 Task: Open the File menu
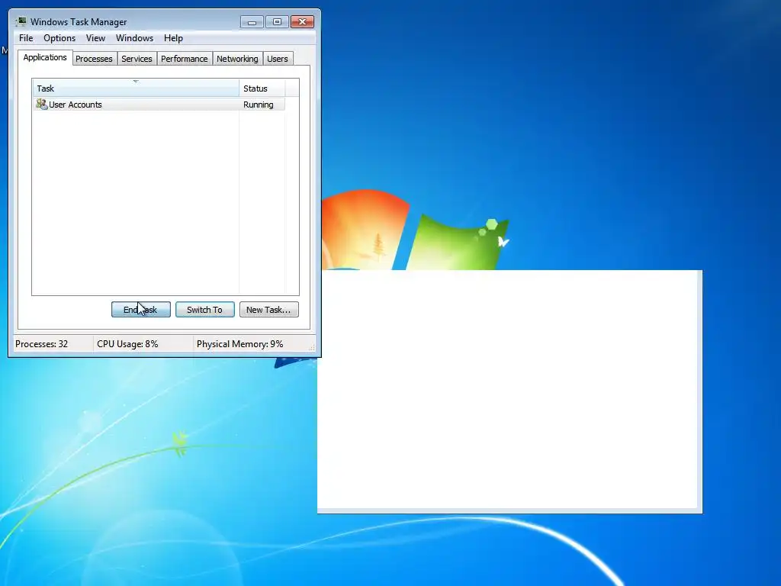(x=26, y=38)
